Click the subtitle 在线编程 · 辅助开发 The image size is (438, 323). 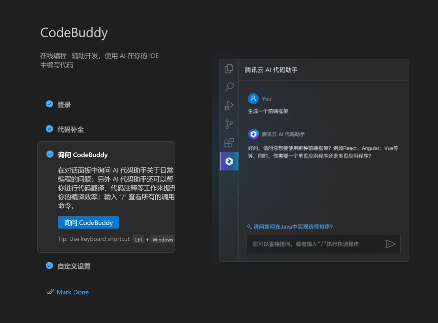click(x=99, y=60)
